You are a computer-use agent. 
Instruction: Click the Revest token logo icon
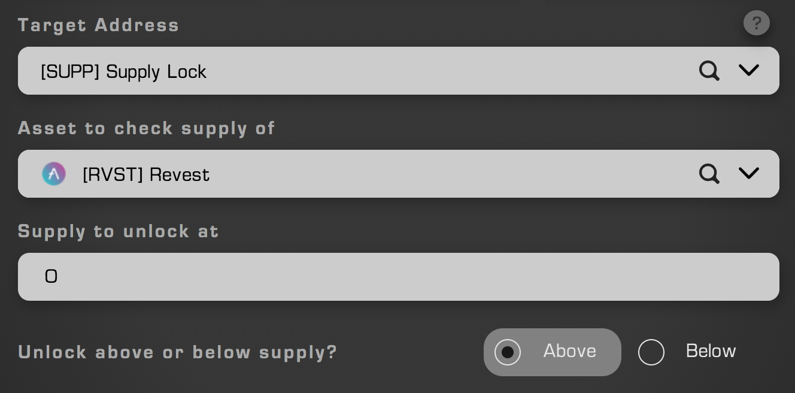(54, 174)
